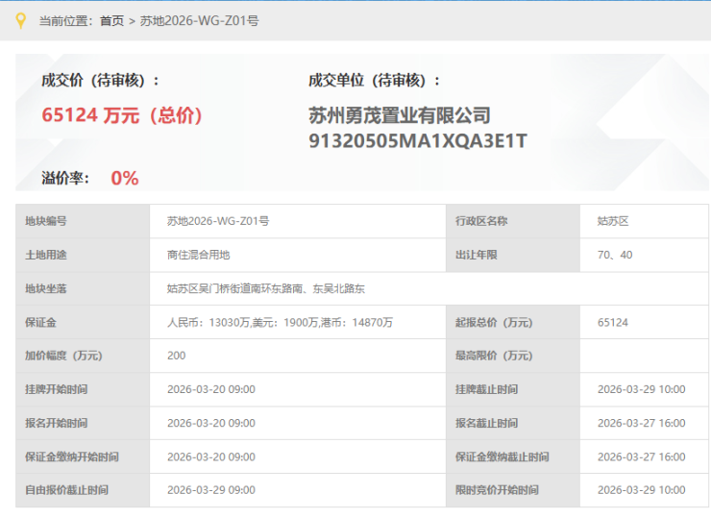This screenshot has height=518, width=711.
Task: Select the 限时竞价开始时间 value 2026-03-29 10:00
Action: pos(641,490)
